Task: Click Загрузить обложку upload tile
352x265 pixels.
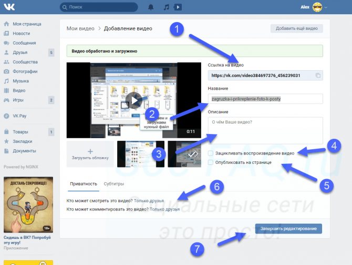Action: click(90, 154)
